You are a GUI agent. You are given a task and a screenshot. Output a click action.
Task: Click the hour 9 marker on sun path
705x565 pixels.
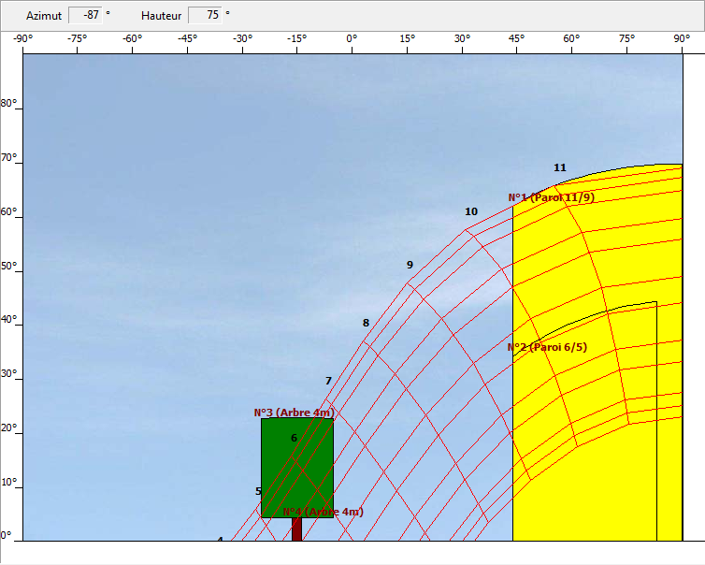click(x=410, y=265)
